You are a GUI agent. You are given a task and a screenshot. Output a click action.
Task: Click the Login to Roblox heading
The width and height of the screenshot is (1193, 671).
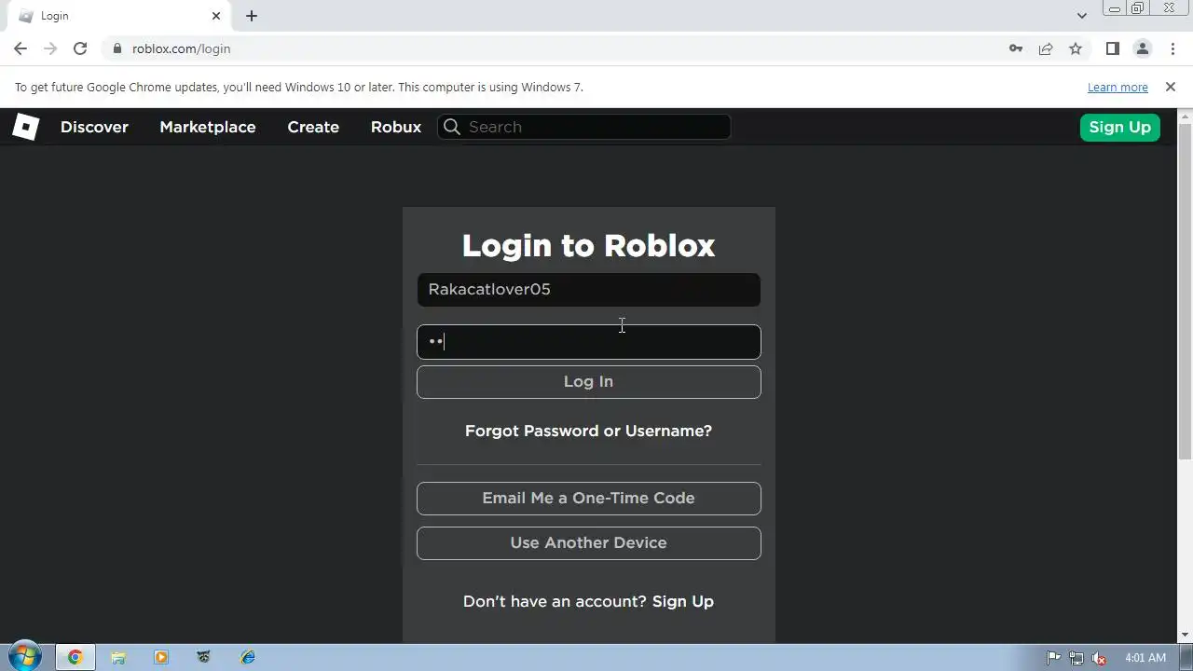tap(589, 245)
